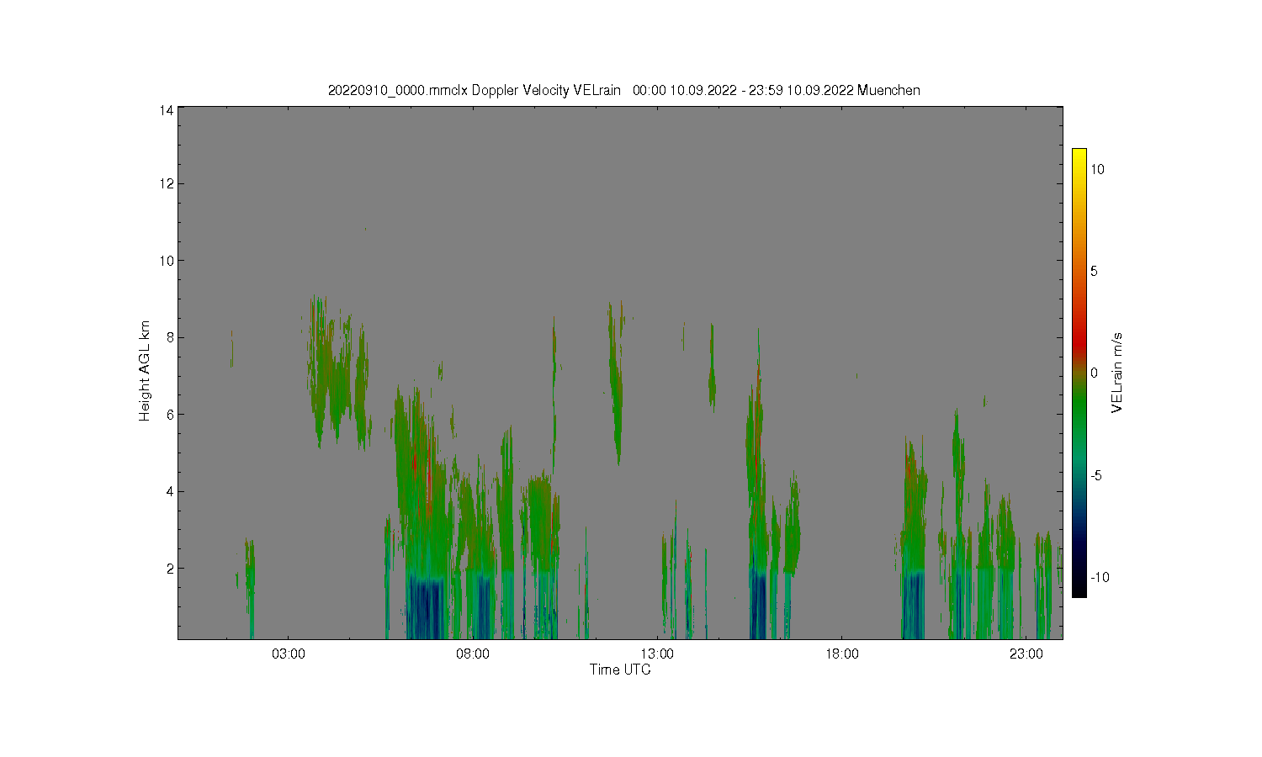The width and height of the screenshot is (1262, 757).
Task: Click the black bottom of the colorbar
Action: coord(1079,589)
